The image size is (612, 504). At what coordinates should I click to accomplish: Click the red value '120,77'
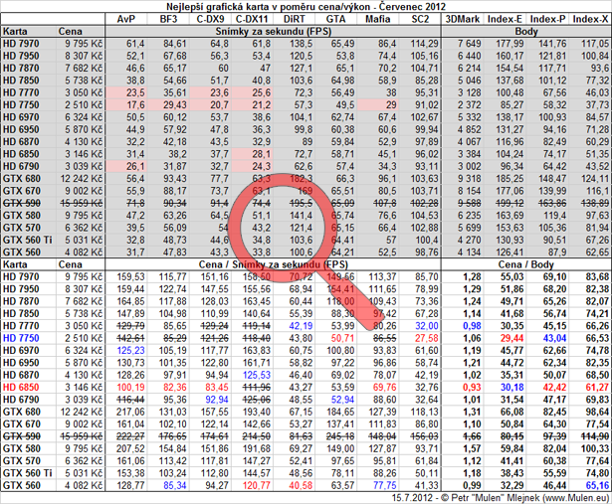pos(257,485)
